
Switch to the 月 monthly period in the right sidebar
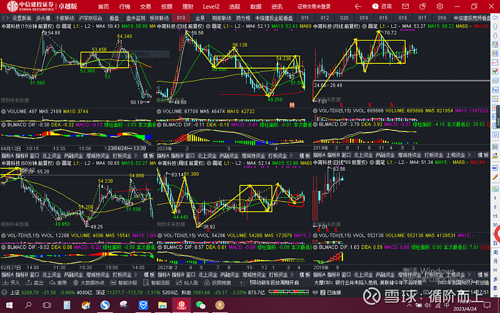click(x=495, y=261)
